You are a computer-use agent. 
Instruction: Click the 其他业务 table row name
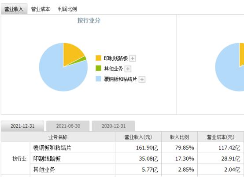[x=44, y=170]
